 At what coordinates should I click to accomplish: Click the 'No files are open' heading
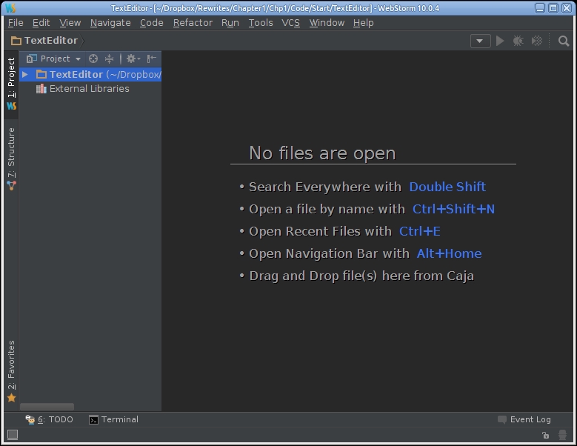[x=322, y=153]
